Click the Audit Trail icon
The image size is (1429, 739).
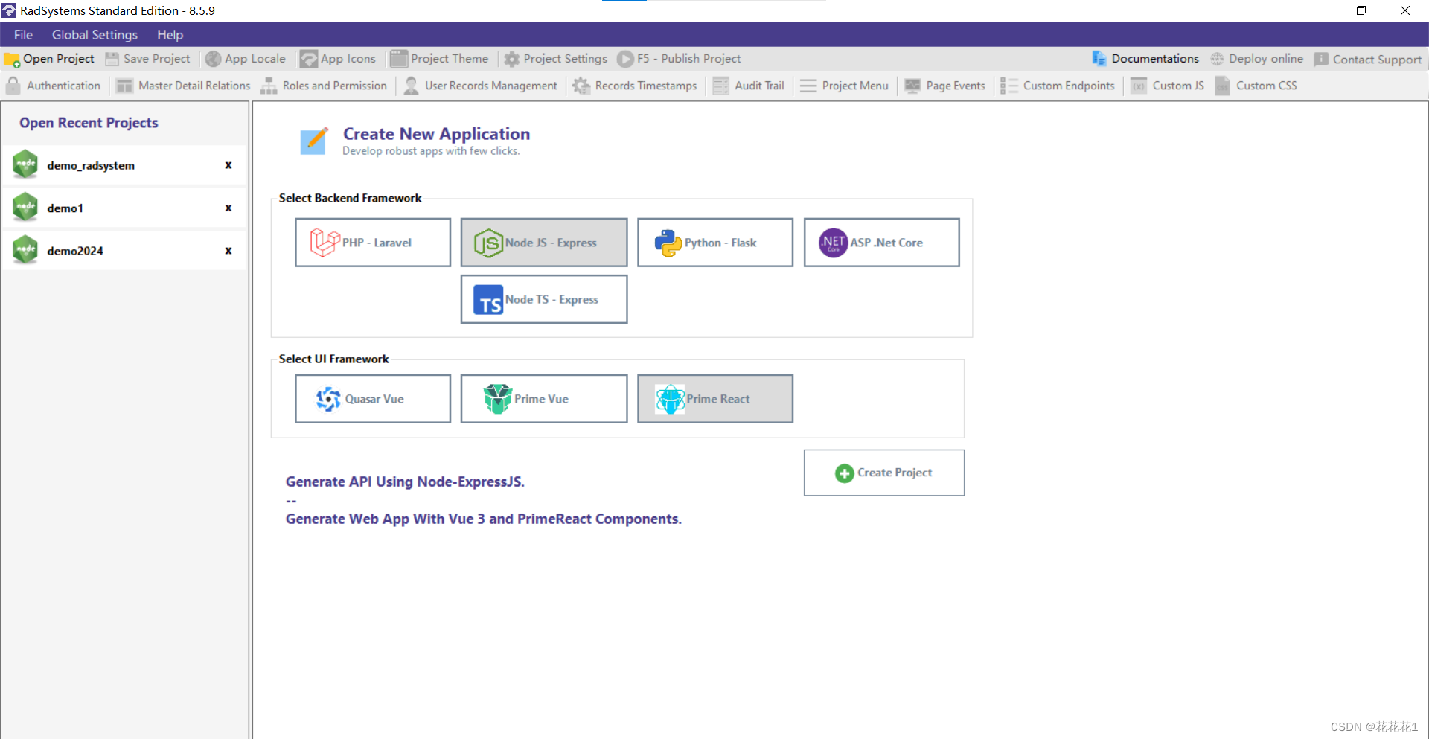tap(720, 86)
